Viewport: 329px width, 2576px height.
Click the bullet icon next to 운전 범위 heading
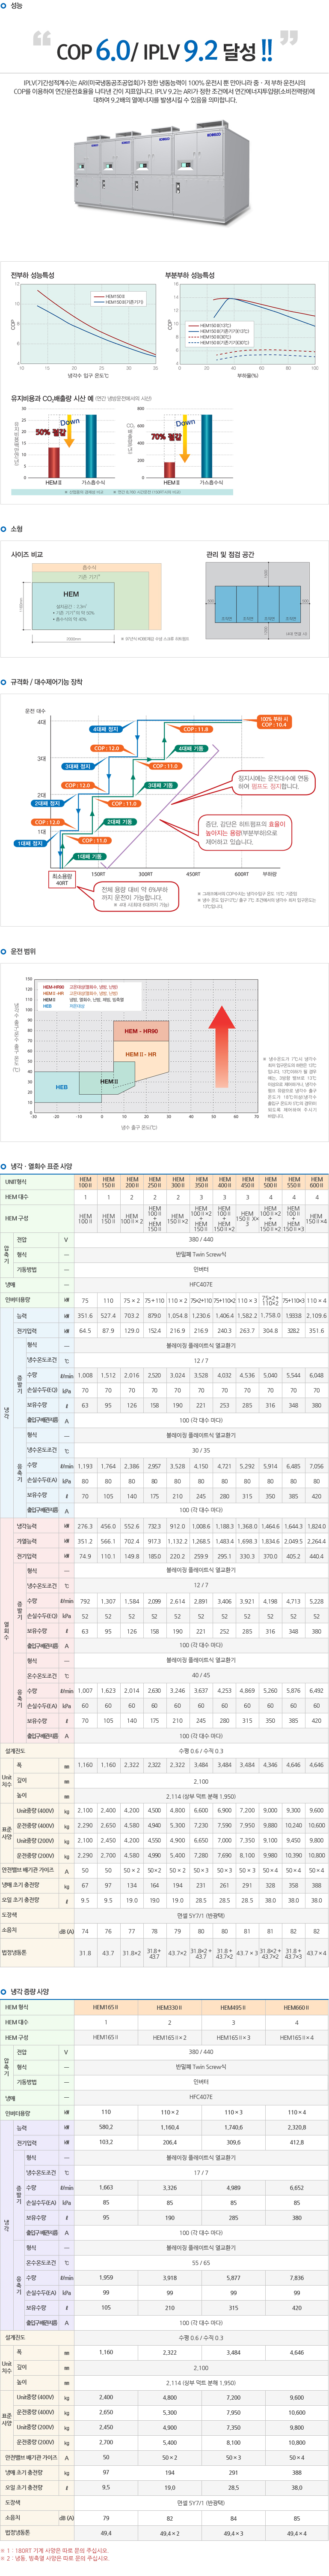pyautogui.click(x=4, y=952)
